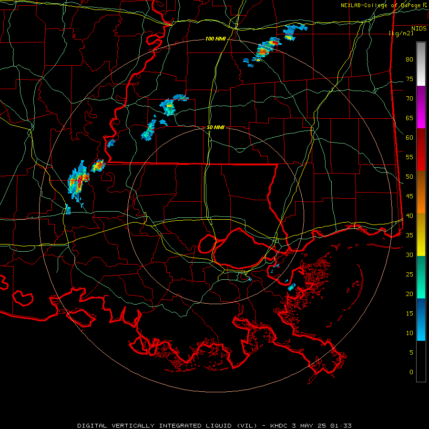Click the 0 value on color scale
Viewport: 429px width, 429px height.
point(411,372)
